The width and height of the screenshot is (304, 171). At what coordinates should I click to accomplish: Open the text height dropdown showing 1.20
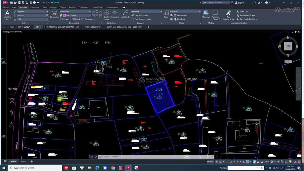tap(33, 19)
